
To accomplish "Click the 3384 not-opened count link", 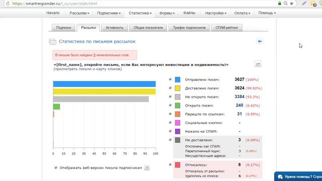I will click(x=239, y=97).
